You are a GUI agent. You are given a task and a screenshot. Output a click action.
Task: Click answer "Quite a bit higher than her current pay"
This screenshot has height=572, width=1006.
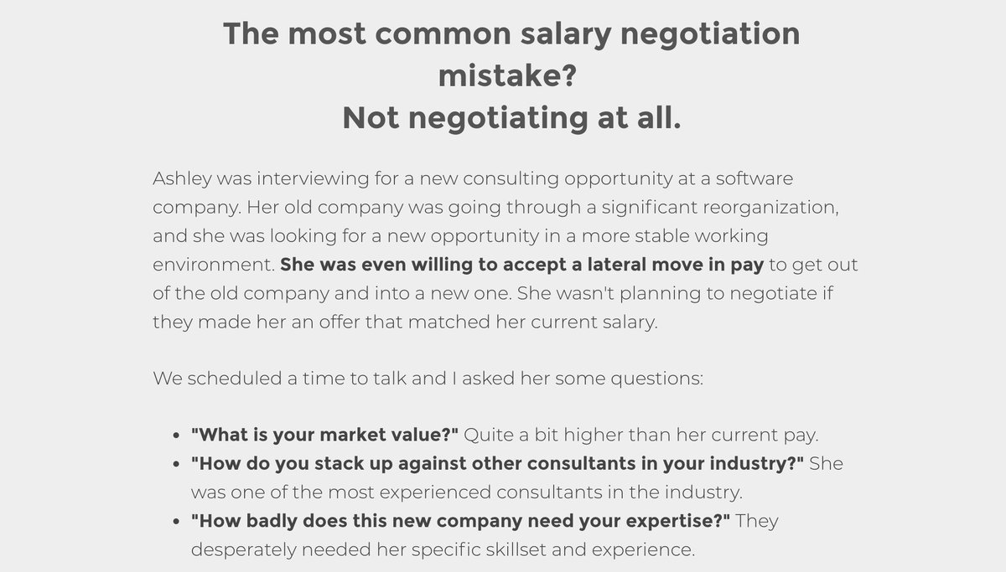pyautogui.click(x=640, y=435)
